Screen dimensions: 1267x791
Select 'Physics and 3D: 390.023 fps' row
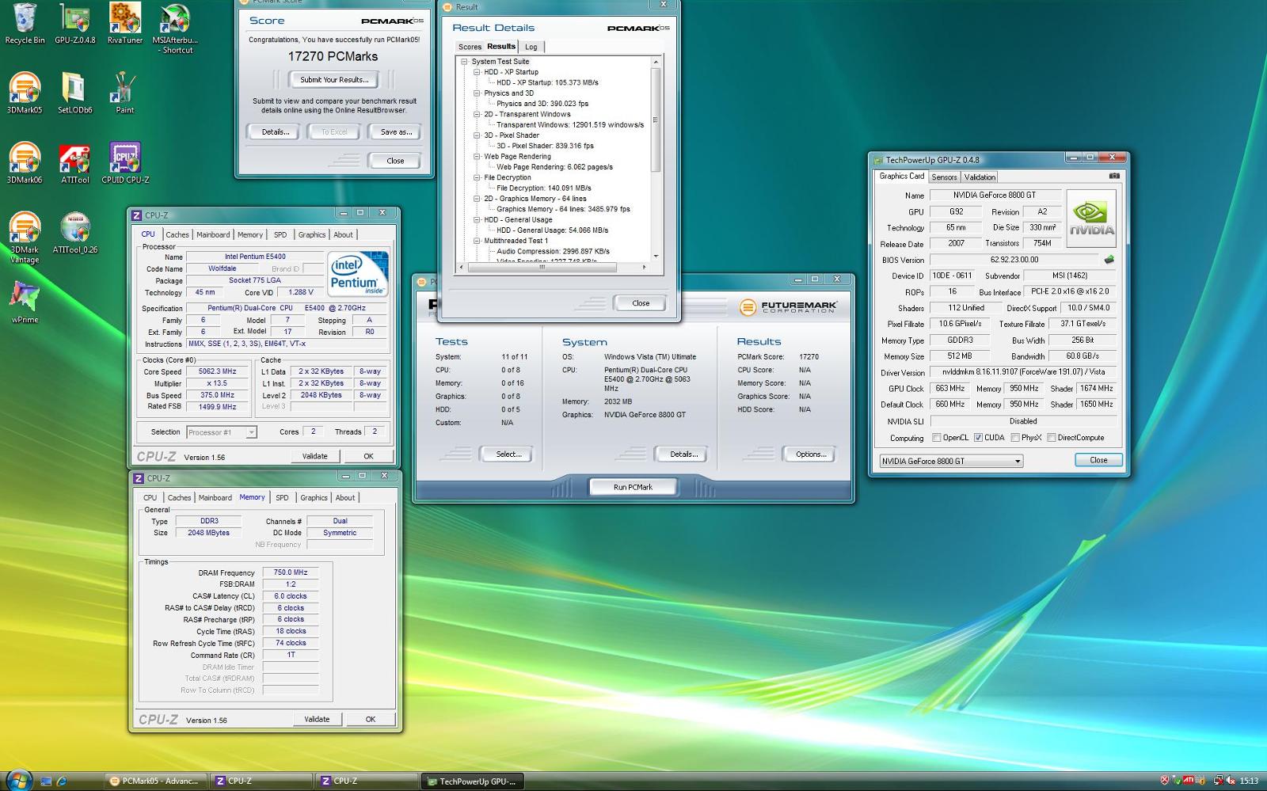(542, 104)
